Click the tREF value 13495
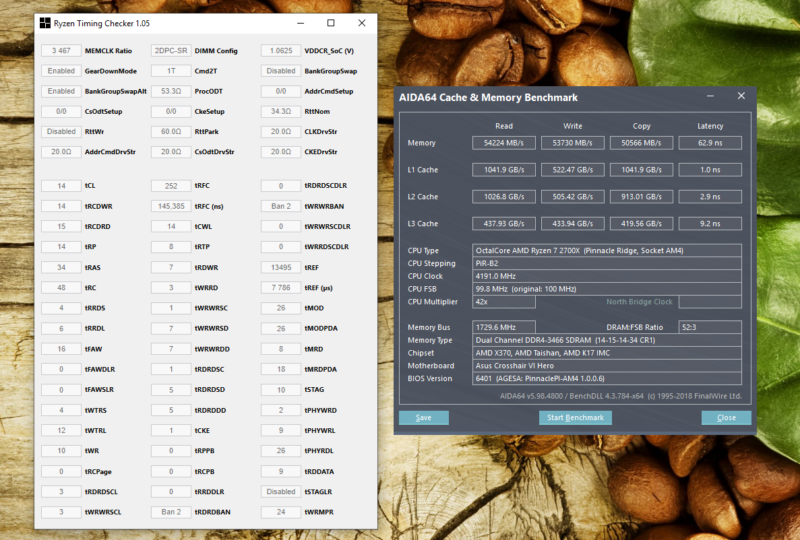Image resolution: width=800 pixels, height=540 pixels. 280,267
